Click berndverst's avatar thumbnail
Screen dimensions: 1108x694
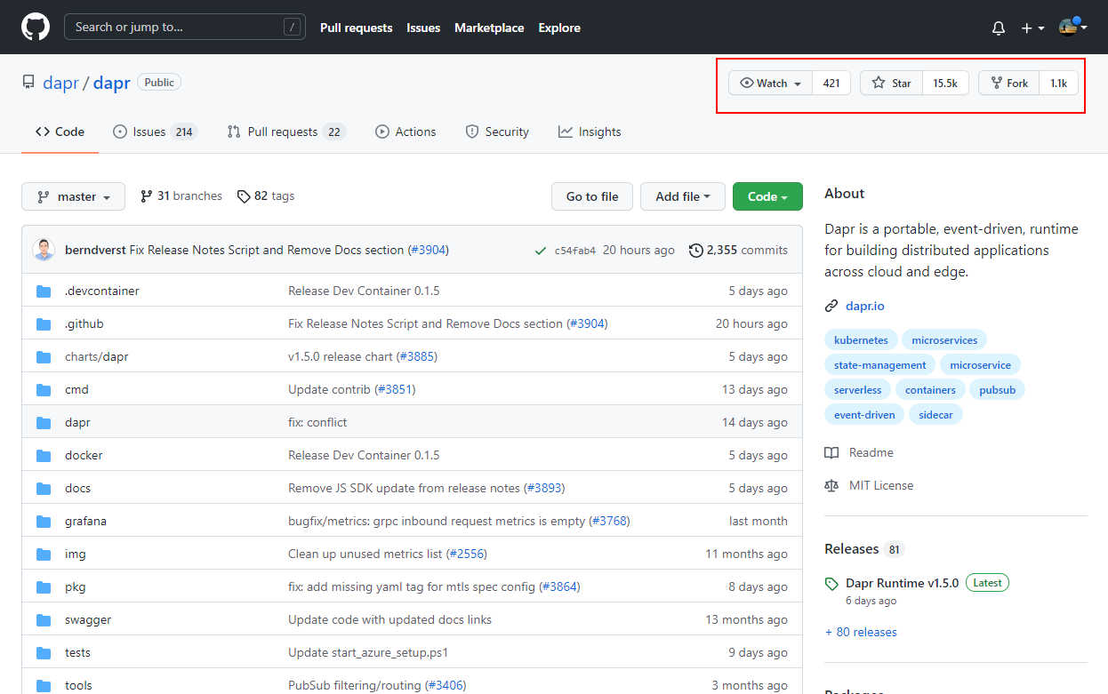[44, 250]
